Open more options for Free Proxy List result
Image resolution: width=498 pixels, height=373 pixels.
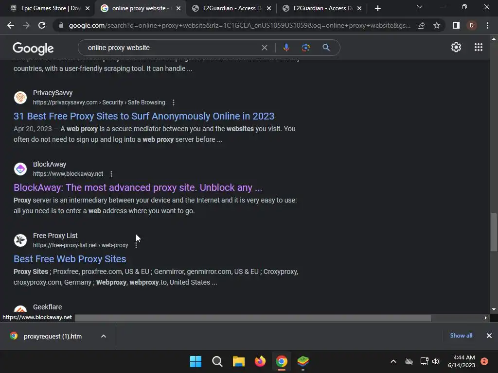[x=136, y=245]
